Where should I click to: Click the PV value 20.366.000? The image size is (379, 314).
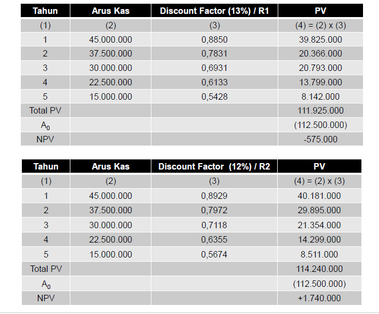tap(320, 53)
